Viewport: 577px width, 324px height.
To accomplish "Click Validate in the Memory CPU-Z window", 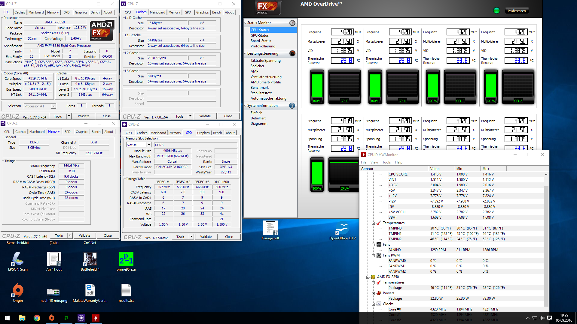I will pyautogui.click(x=84, y=235).
